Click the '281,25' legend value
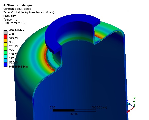This screenshot has height=120, width=149. click(x=13, y=46)
